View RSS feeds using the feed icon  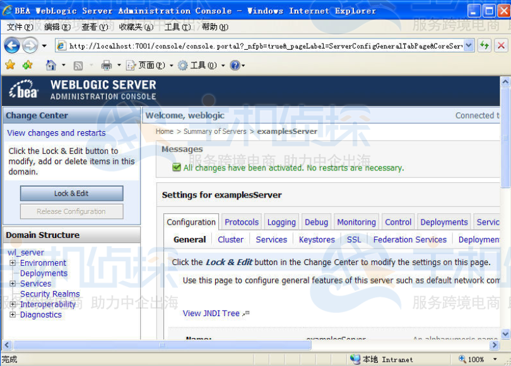[x=77, y=65]
